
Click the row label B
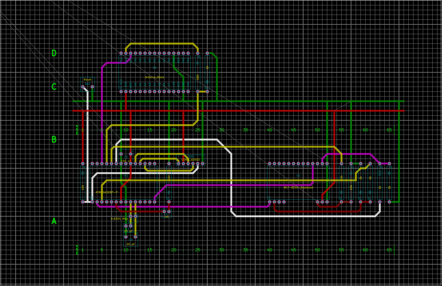point(54,139)
